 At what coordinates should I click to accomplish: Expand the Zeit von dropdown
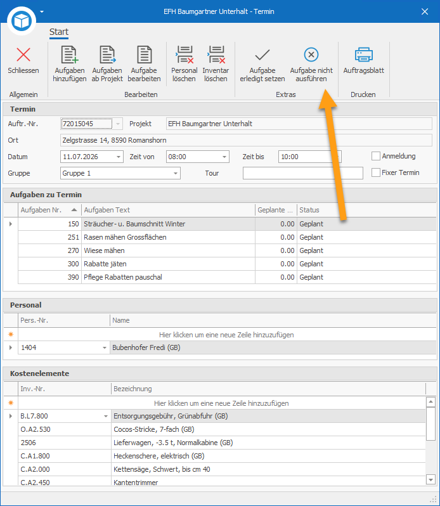click(224, 157)
